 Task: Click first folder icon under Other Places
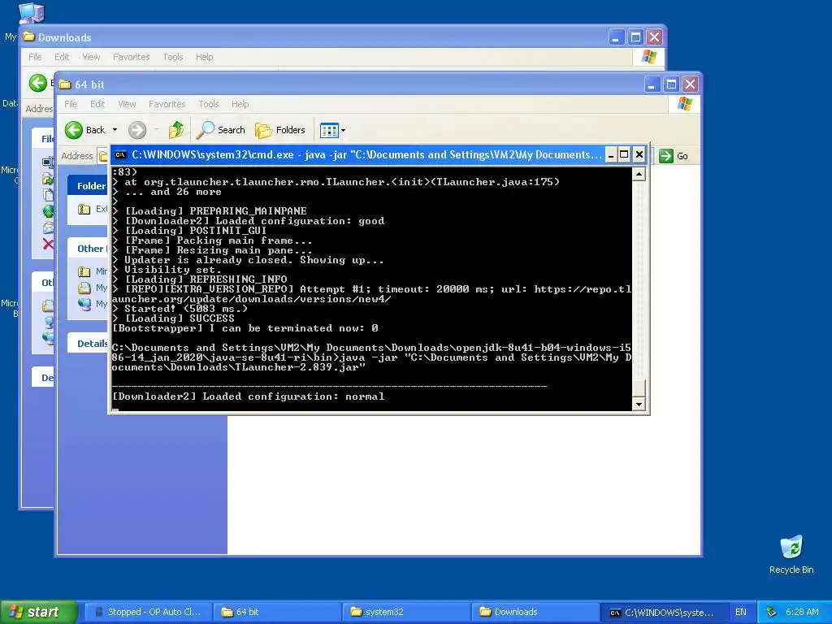pos(84,271)
